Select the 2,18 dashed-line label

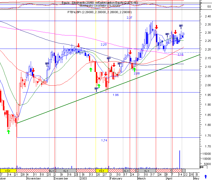coord(180,54)
